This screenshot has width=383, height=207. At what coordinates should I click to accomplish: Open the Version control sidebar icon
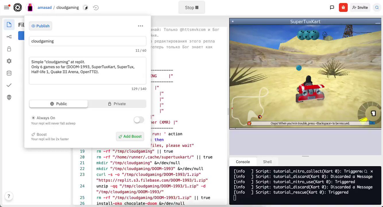9,37
